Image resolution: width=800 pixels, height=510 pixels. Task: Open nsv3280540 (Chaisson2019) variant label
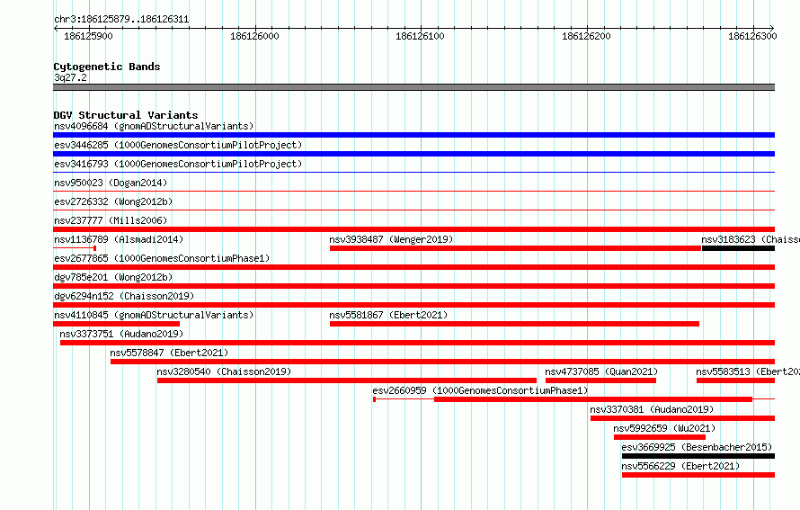pyautogui.click(x=224, y=371)
